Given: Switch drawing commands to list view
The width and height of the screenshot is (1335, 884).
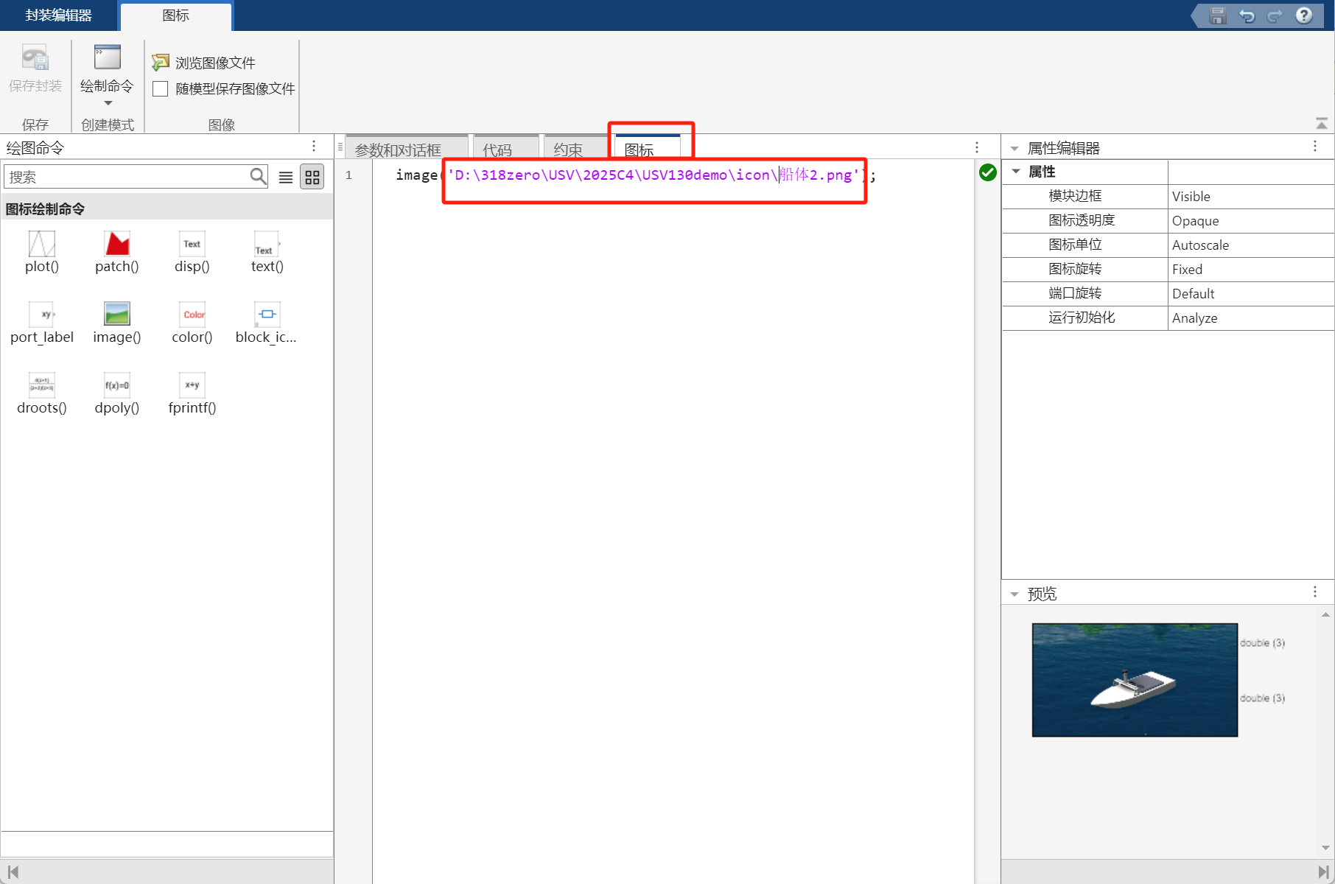Looking at the screenshot, I should pyautogui.click(x=286, y=177).
